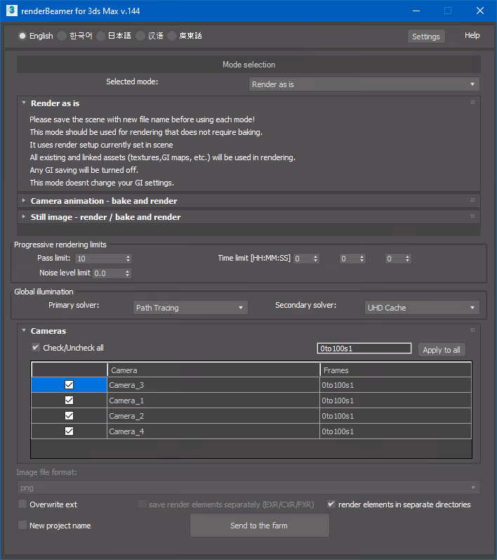Adjust the Time limit seconds spinner
This screenshot has height=560, width=497.
pyautogui.click(x=407, y=259)
